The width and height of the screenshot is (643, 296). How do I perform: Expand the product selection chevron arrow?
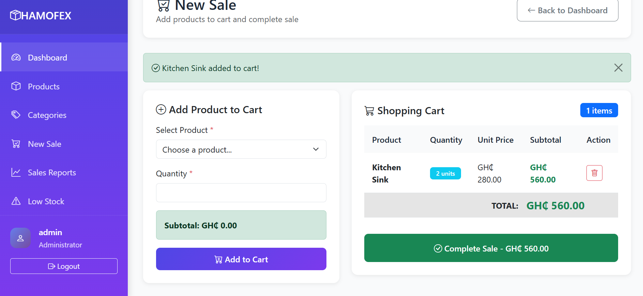316,149
